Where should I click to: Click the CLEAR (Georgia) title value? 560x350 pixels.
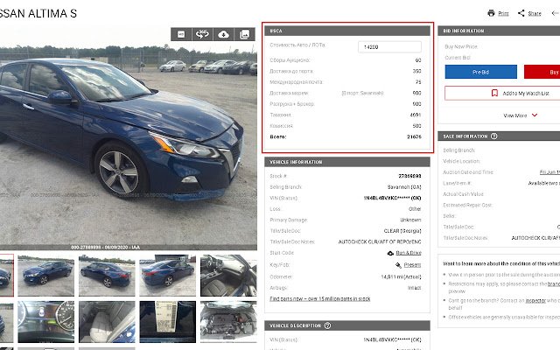[402, 231]
